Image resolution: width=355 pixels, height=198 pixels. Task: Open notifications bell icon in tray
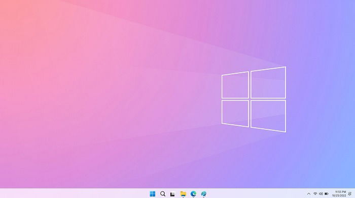(x=350, y=194)
